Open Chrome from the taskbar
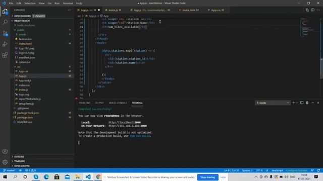This screenshot has height=181, width=323. [98, 177]
